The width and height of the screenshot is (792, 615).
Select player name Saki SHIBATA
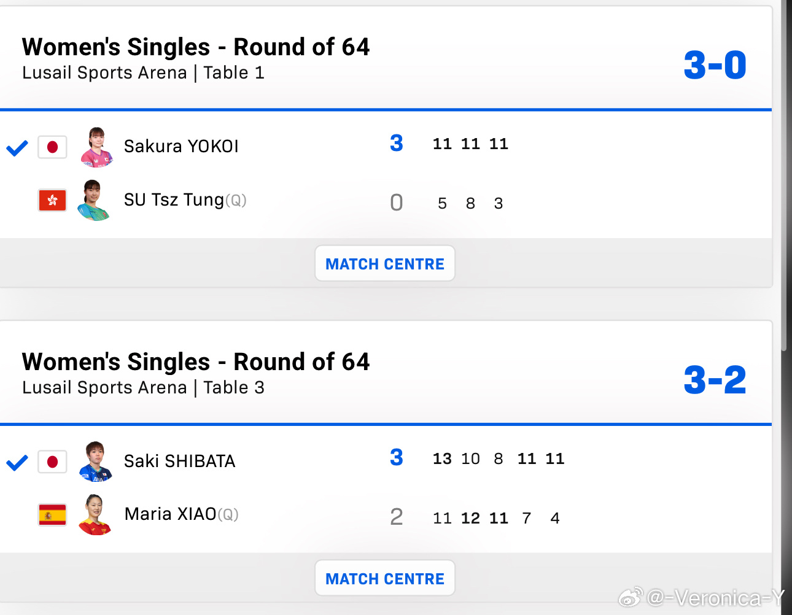pos(179,462)
